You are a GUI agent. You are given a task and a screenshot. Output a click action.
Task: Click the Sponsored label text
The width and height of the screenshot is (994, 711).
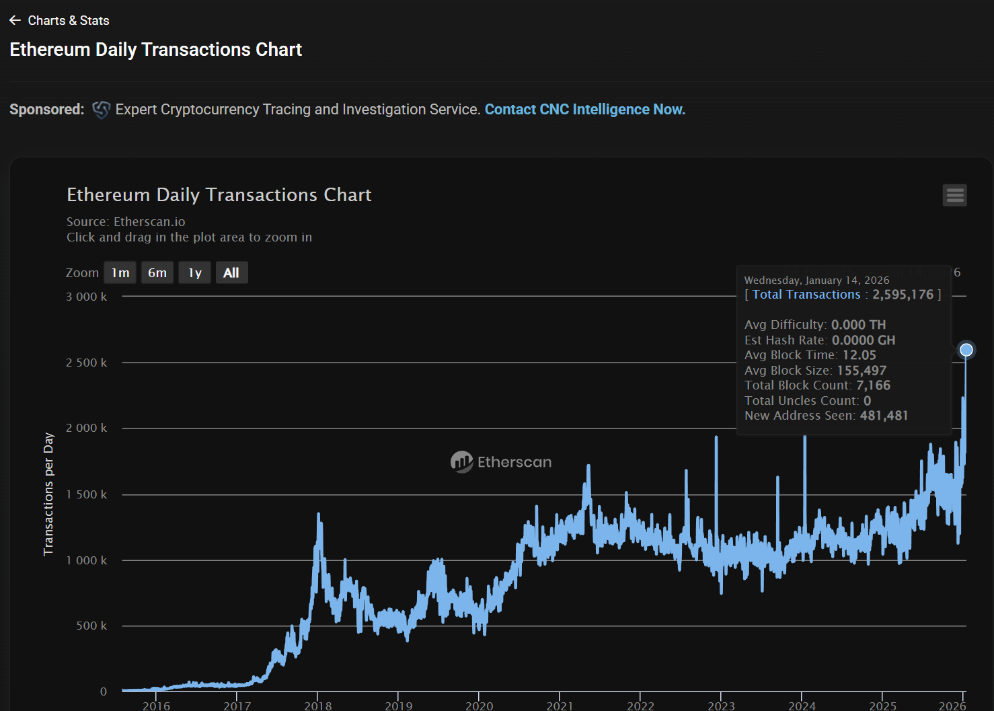pos(46,110)
